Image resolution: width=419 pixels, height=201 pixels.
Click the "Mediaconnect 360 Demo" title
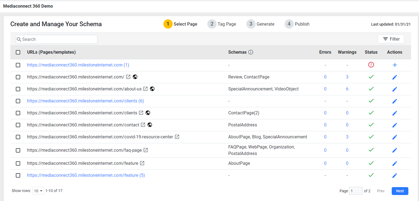[x=28, y=6]
